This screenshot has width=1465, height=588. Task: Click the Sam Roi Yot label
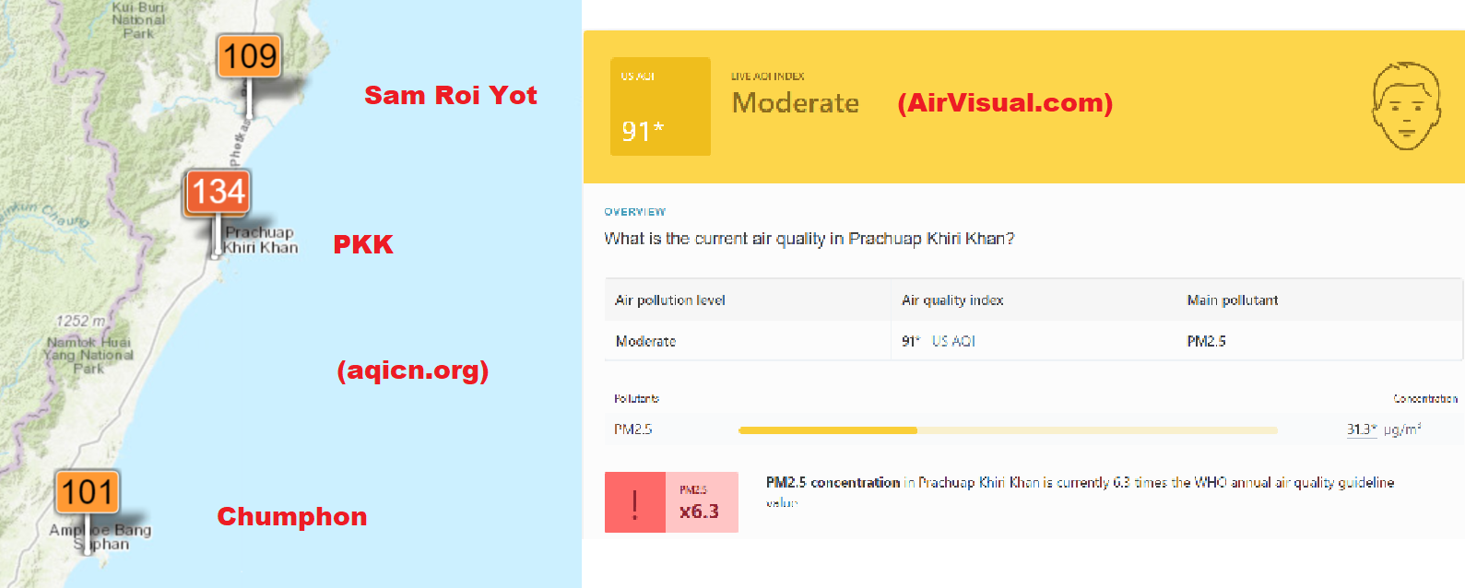(x=450, y=96)
